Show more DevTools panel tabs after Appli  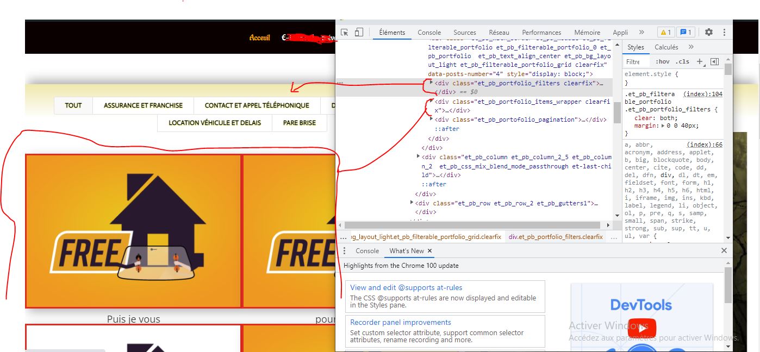pos(641,33)
